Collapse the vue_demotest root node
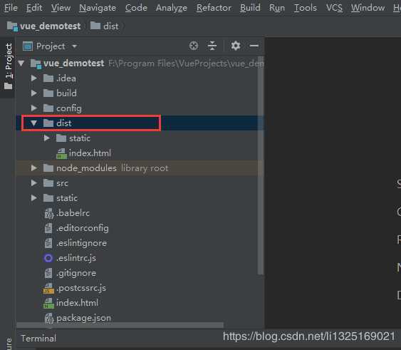 click(x=21, y=63)
